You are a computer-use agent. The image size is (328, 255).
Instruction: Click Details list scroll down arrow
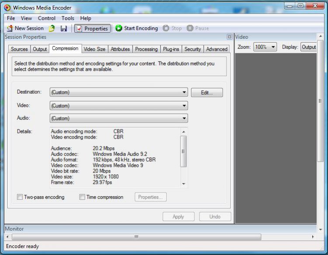[x=183, y=184]
